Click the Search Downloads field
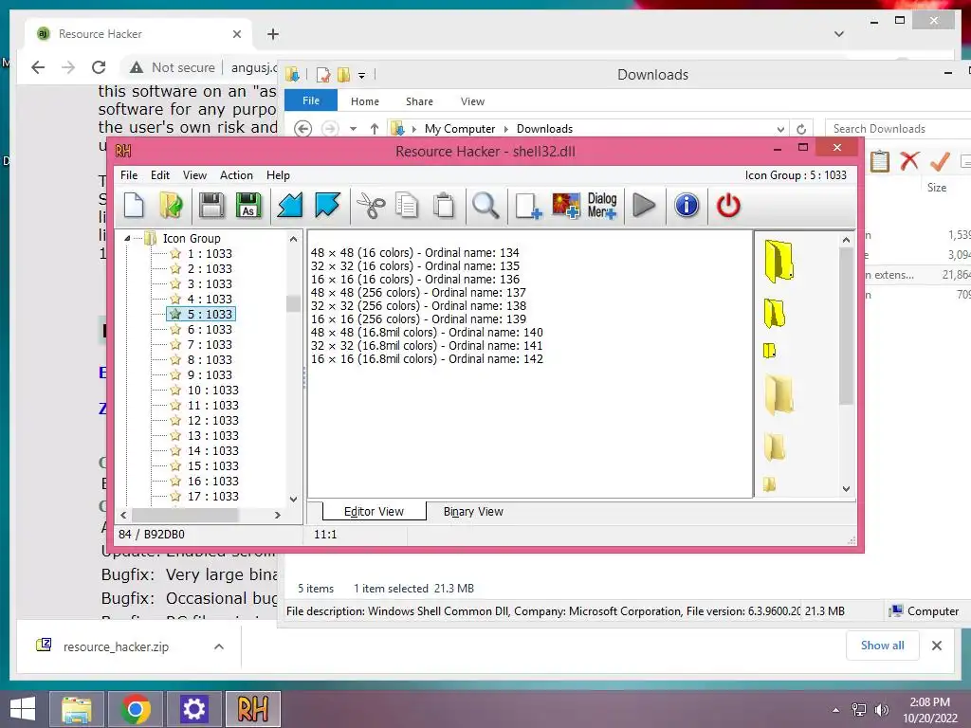The height and width of the screenshot is (728, 971). tap(898, 129)
